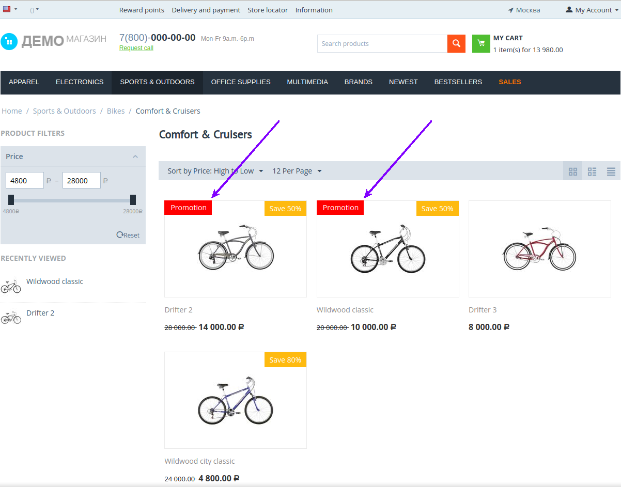Open the 12 Per Page dropdown
Viewport: 621px width, 487px height.
point(297,171)
